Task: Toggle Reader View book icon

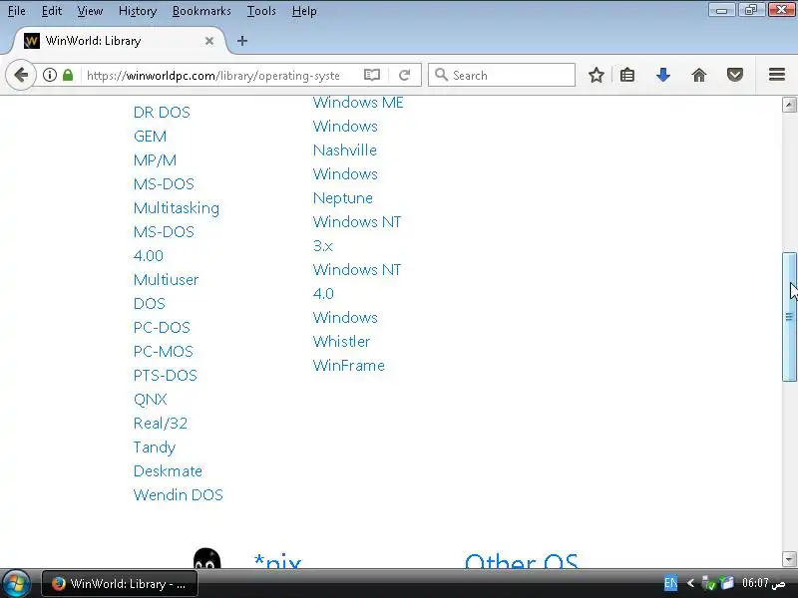Action: click(372, 76)
